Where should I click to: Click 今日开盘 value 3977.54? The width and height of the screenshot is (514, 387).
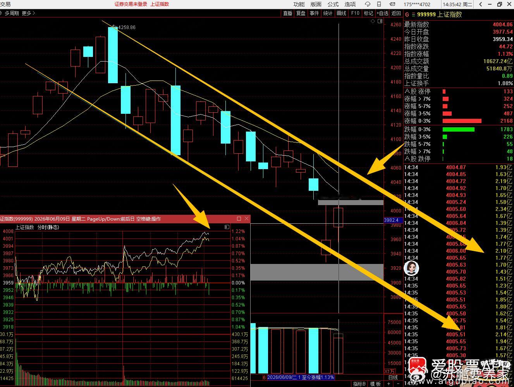pos(502,32)
